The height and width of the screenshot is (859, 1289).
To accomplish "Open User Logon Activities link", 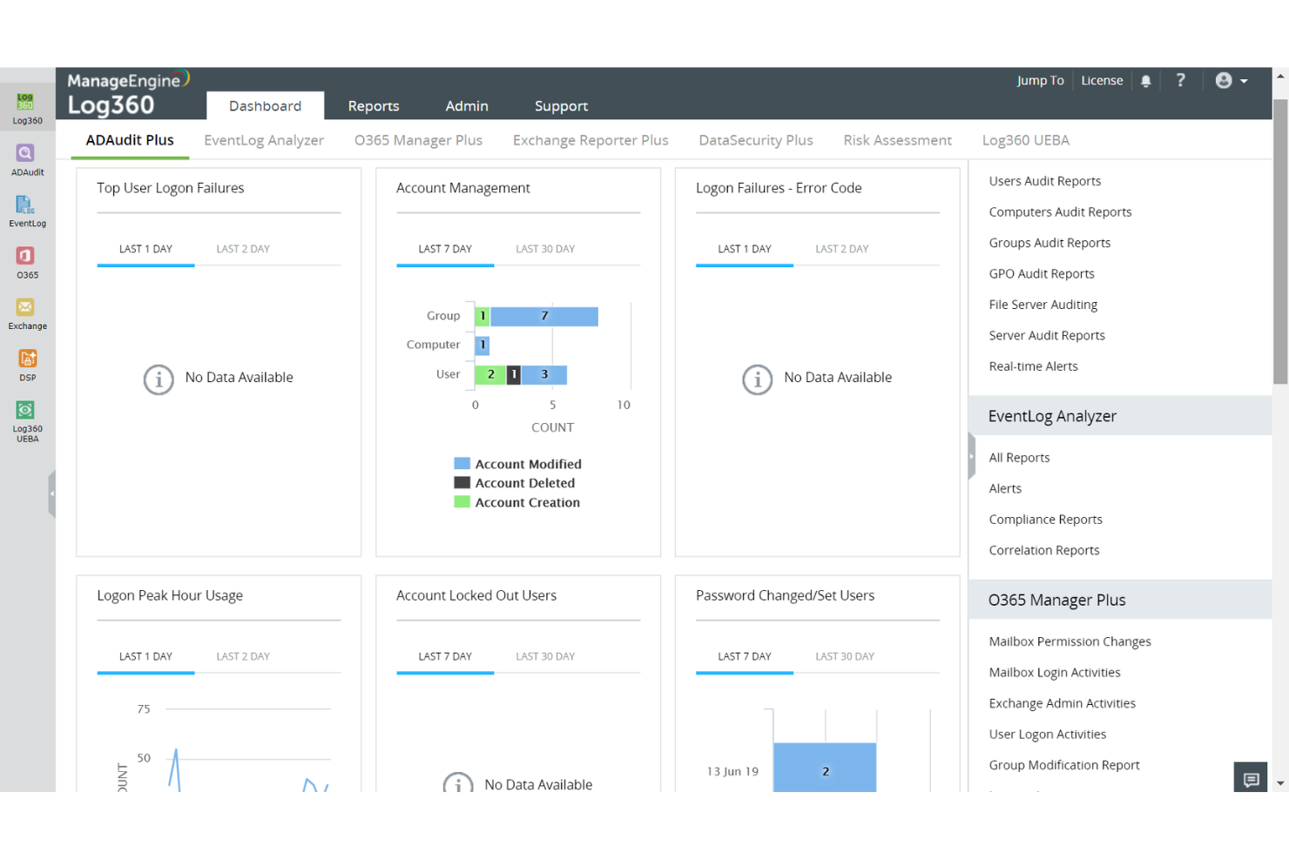I will tap(1047, 735).
